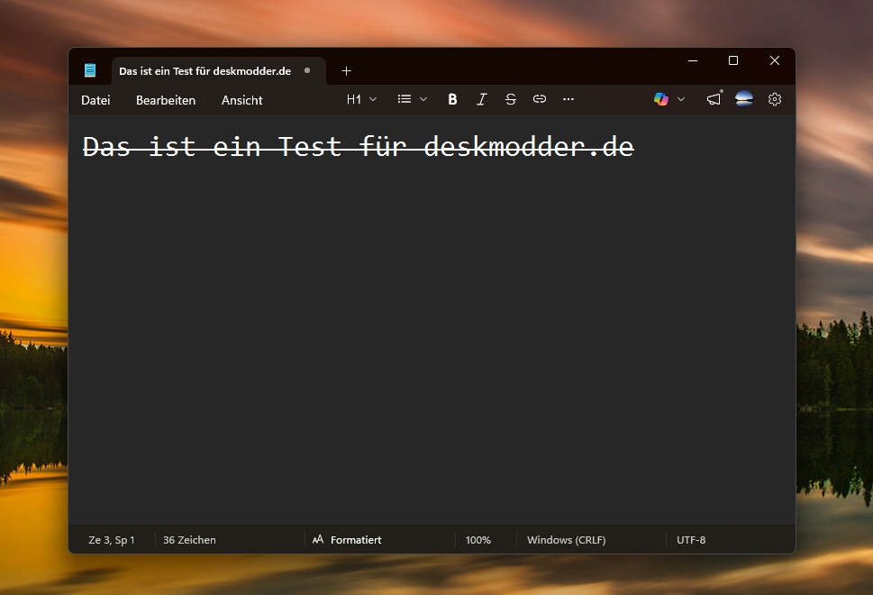The width and height of the screenshot is (873, 595).
Task: Click the Formatiert status bar button
Action: point(347,540)
